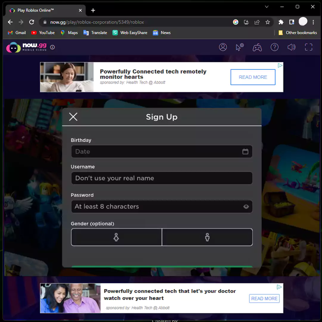The image size is (322, 322).
Task: Select the male gender option
Action: (x=207, y=237)
